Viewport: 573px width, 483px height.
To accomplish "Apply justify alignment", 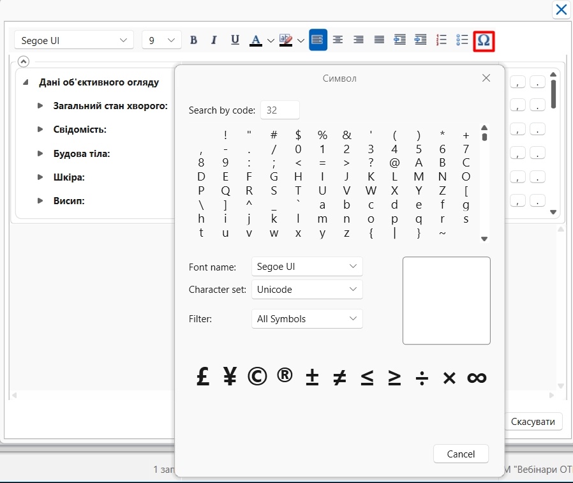I will [379, 40].
